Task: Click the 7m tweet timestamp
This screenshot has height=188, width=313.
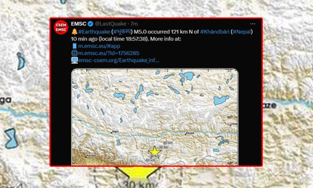Action: pos(134,24)
